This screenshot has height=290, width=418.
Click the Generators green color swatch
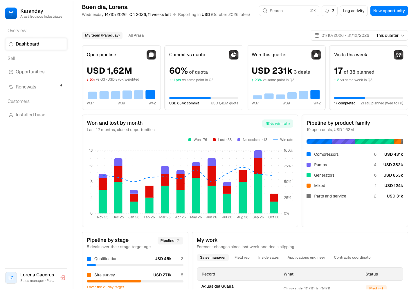pos(309,175)
